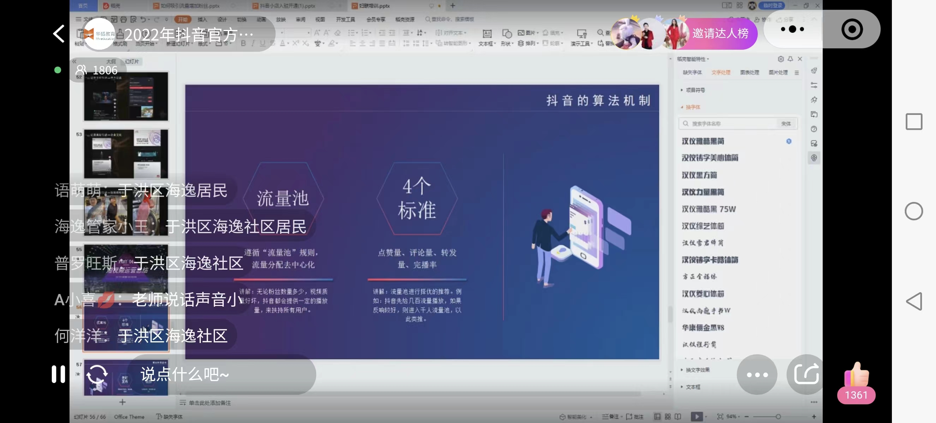Toggle italic I formatting
This screenshot has width=936, height=423.
coord(253,43)
